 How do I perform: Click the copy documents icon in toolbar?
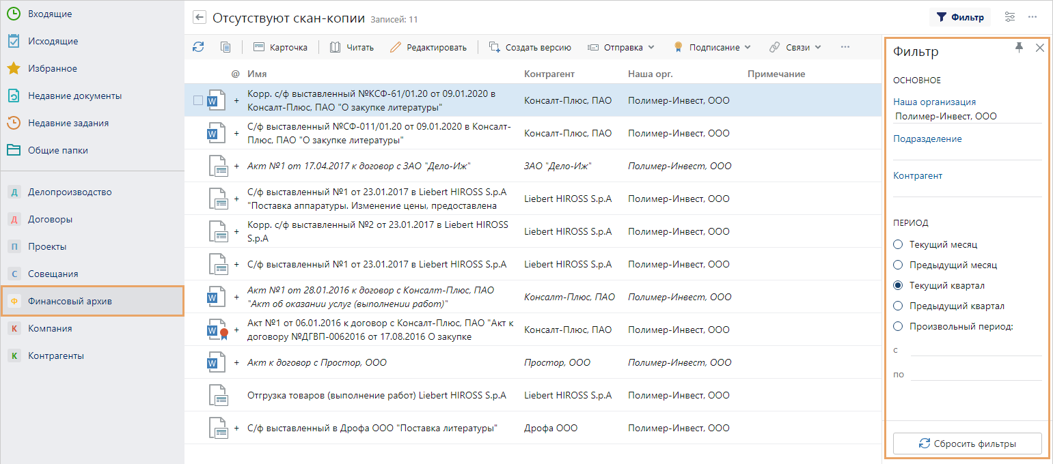click(225, 47)
